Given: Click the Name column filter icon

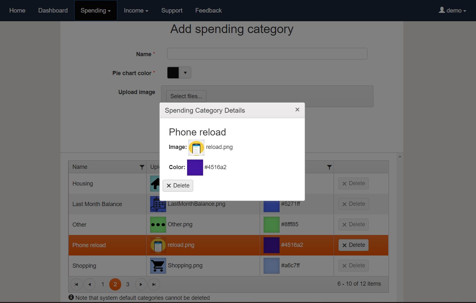Looking at the screenshot, I should [142, 167].
